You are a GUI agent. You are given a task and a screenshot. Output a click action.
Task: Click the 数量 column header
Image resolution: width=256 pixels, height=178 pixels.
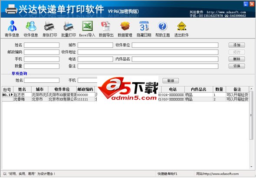pyautogui.click(x=219, y=90)
